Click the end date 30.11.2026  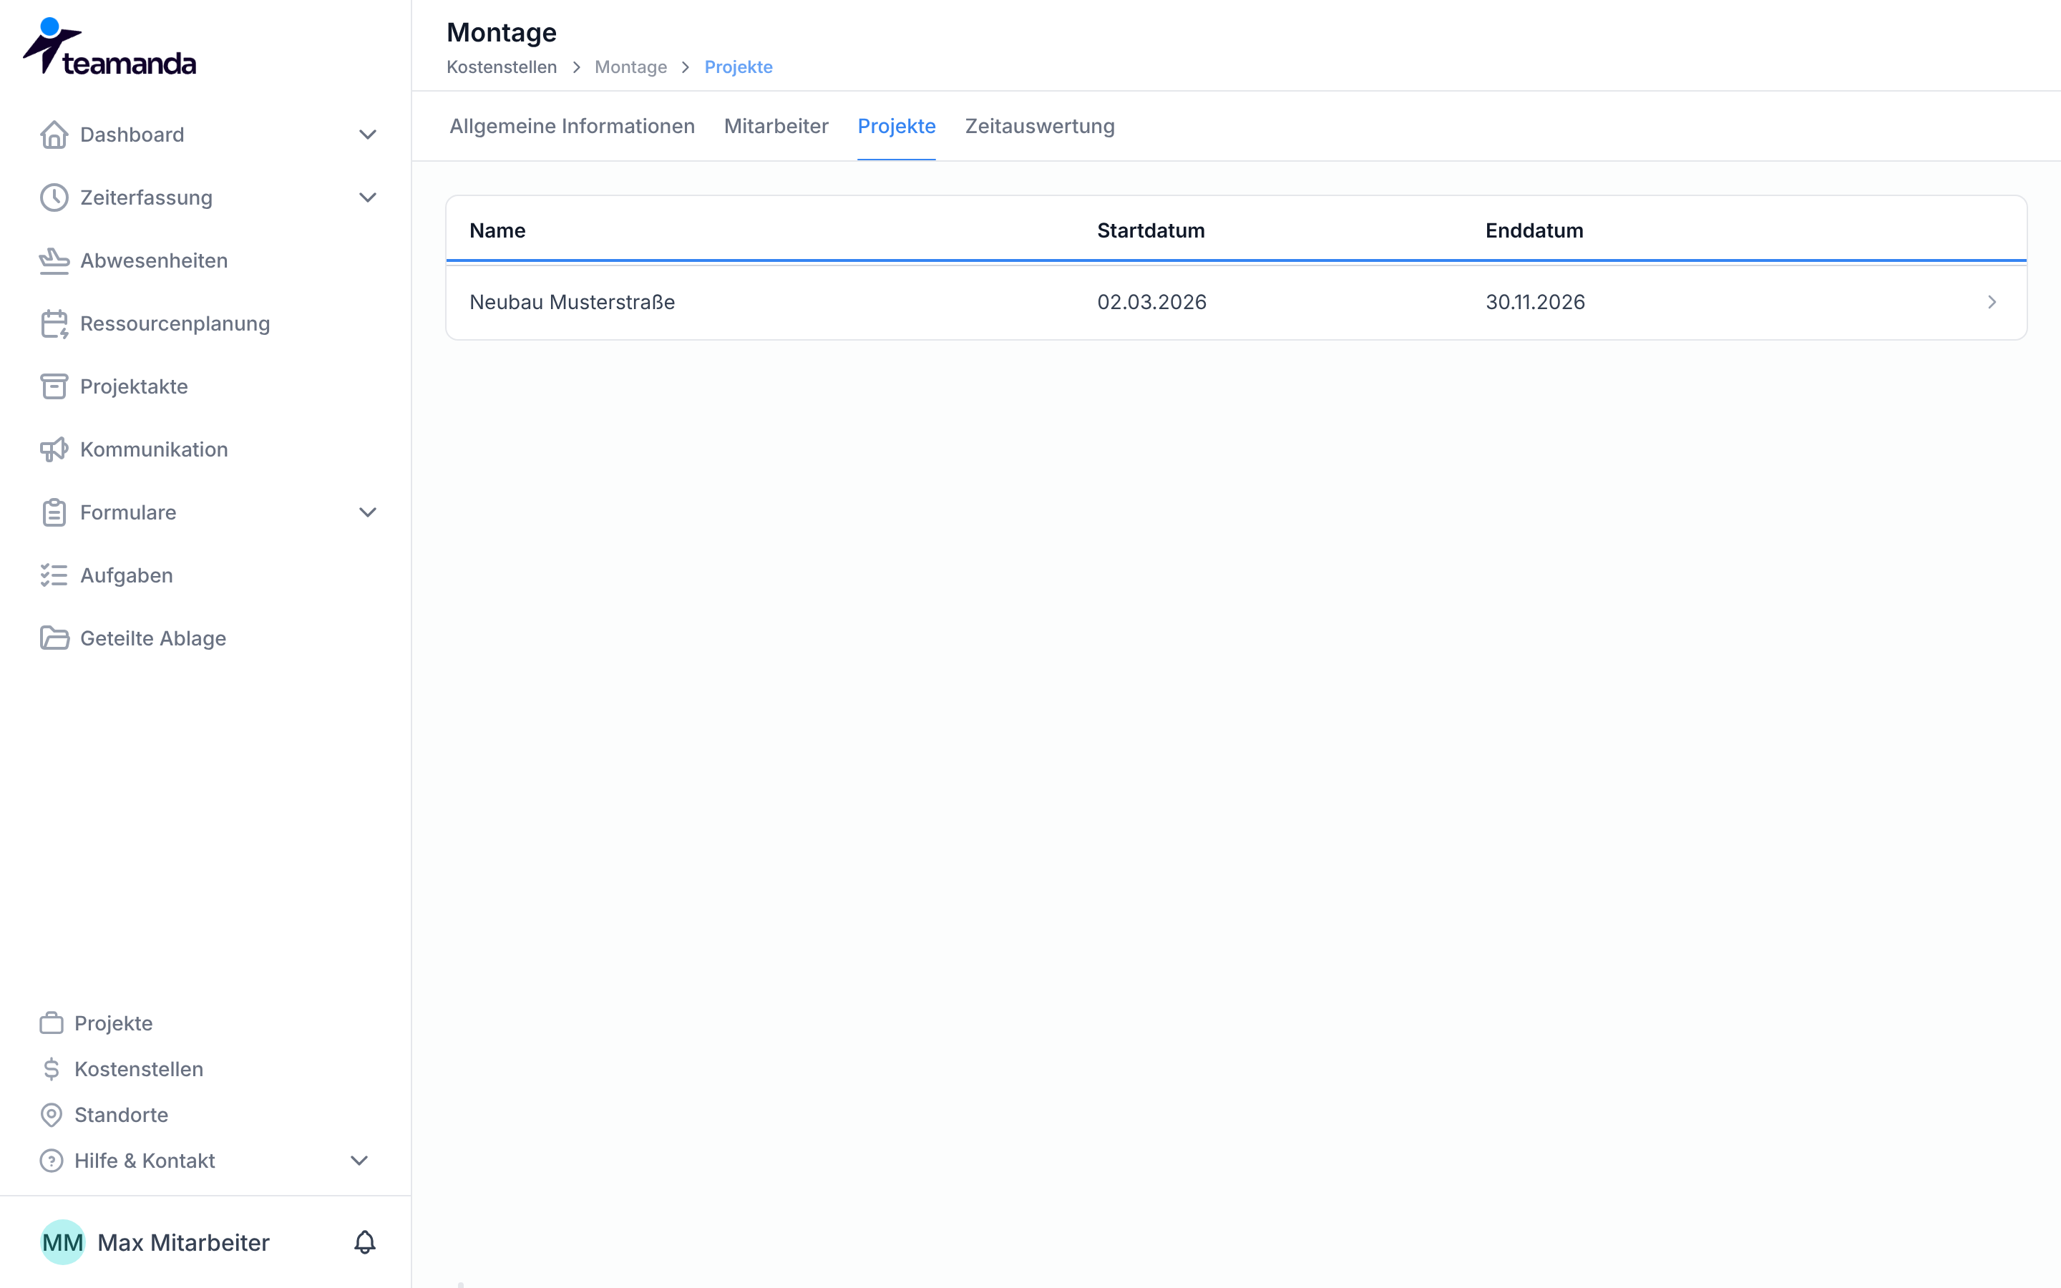(x=1536, y=303)
